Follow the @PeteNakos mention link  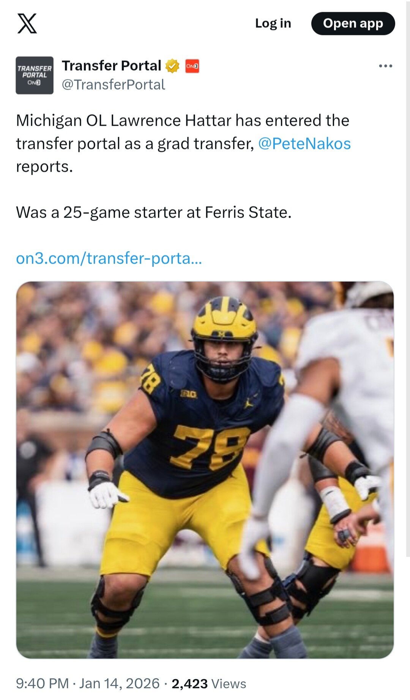coord(304,144)
